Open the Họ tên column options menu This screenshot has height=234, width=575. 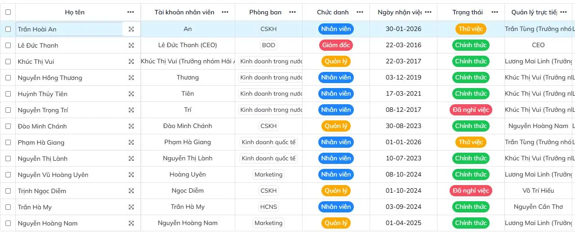130,12
